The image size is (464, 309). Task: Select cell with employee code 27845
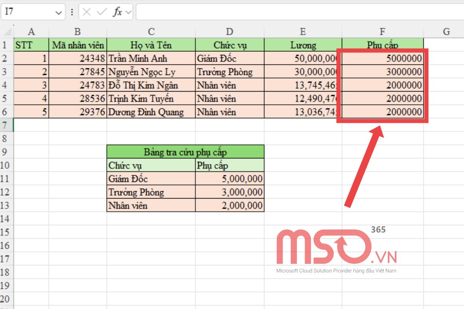point(78,72)
